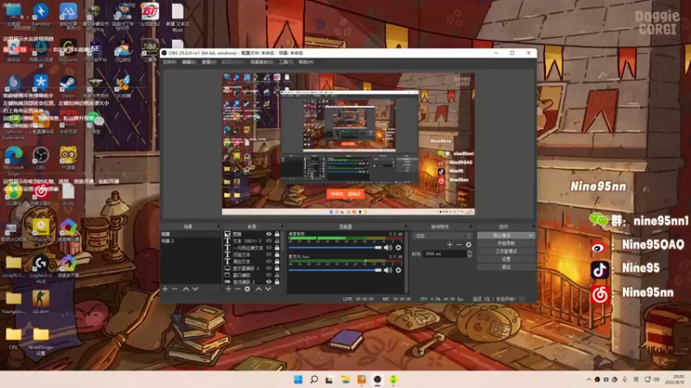Toggle visibility of the window capture source
The width and height of the screenshot is (691, 388).
[x=269, y=275]
